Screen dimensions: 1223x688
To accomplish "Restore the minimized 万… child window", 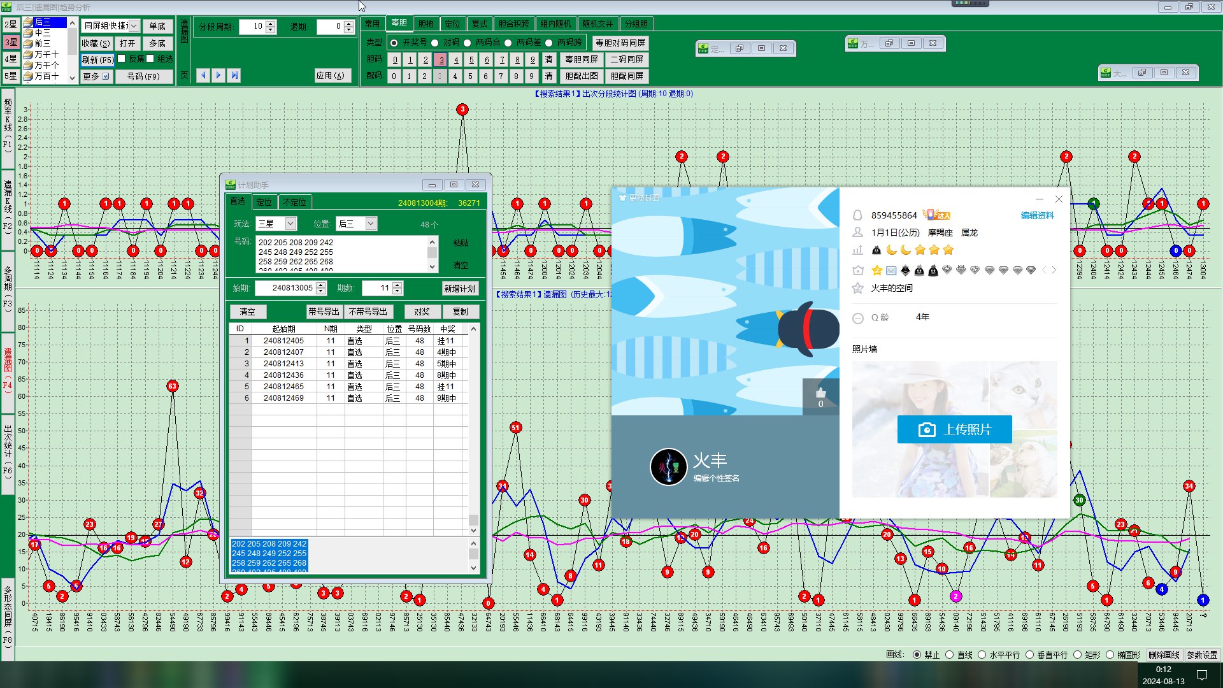I will (x=889, y=43).
